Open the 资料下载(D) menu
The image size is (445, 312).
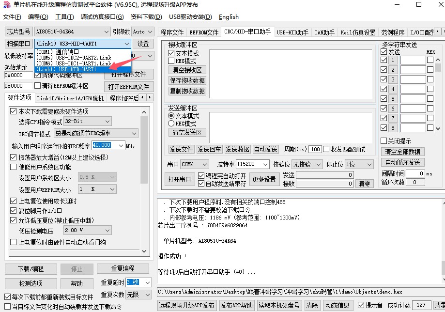click(146, 17)
